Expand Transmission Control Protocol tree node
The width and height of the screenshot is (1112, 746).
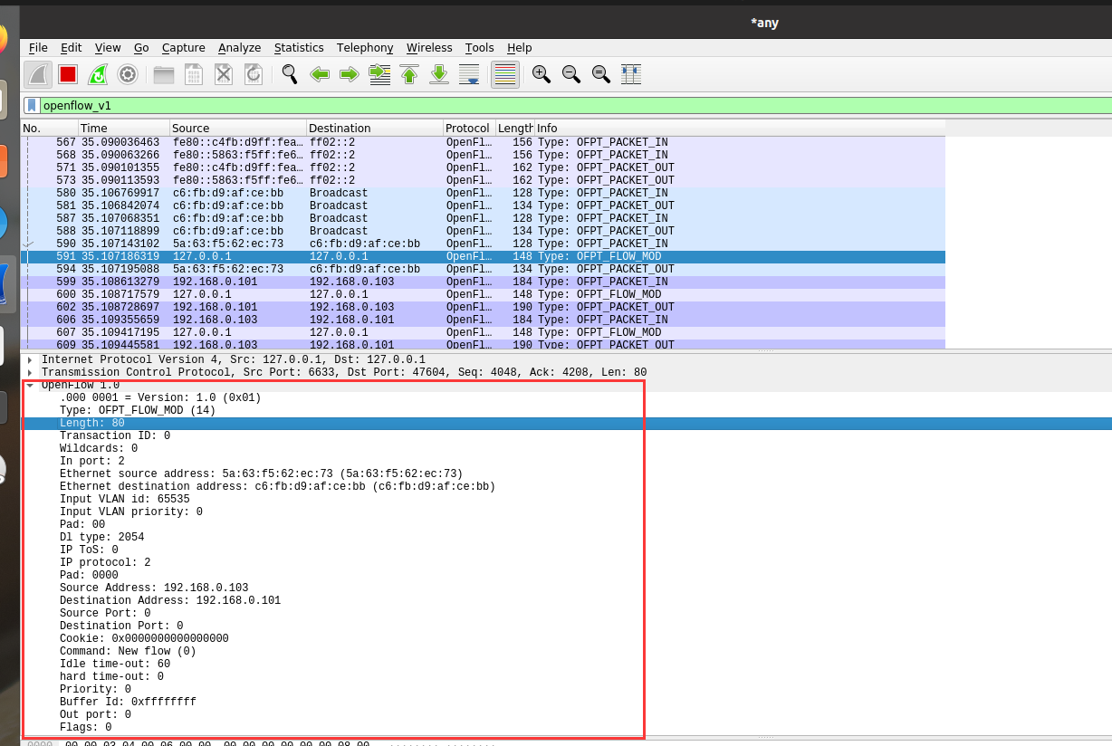30,372
